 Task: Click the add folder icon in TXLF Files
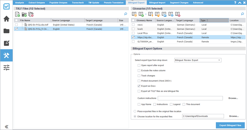pyautogui.click(x=24, y=14)
